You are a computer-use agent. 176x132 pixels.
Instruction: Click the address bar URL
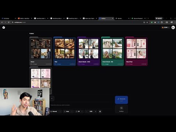(x=20, y=22)
